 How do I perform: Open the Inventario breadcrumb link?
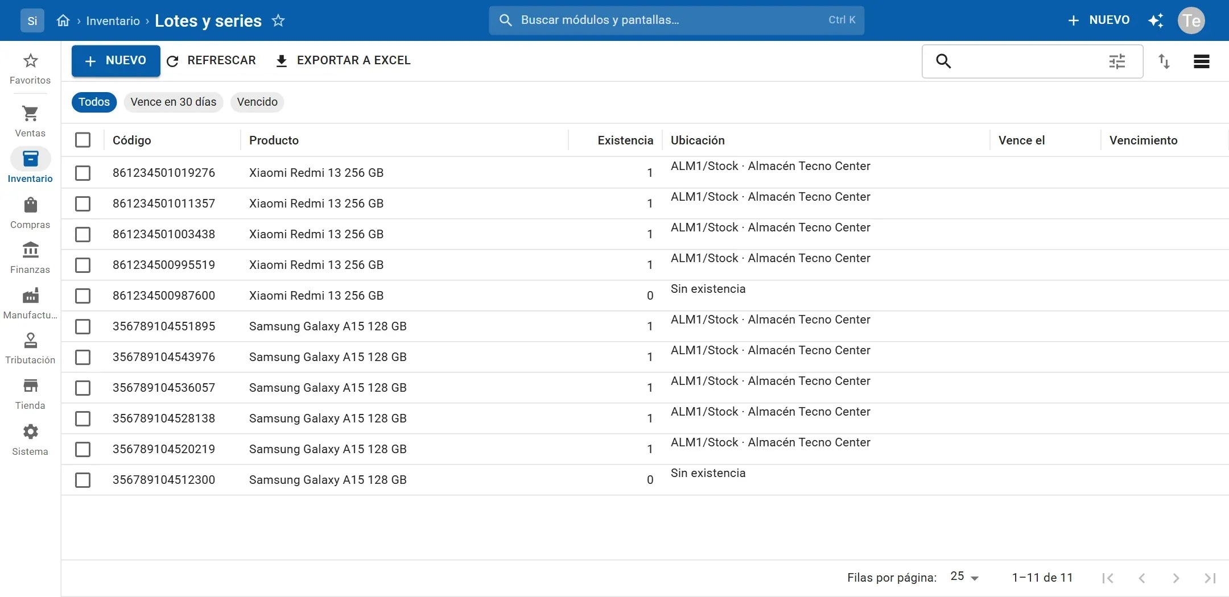[x=113, y=21]
